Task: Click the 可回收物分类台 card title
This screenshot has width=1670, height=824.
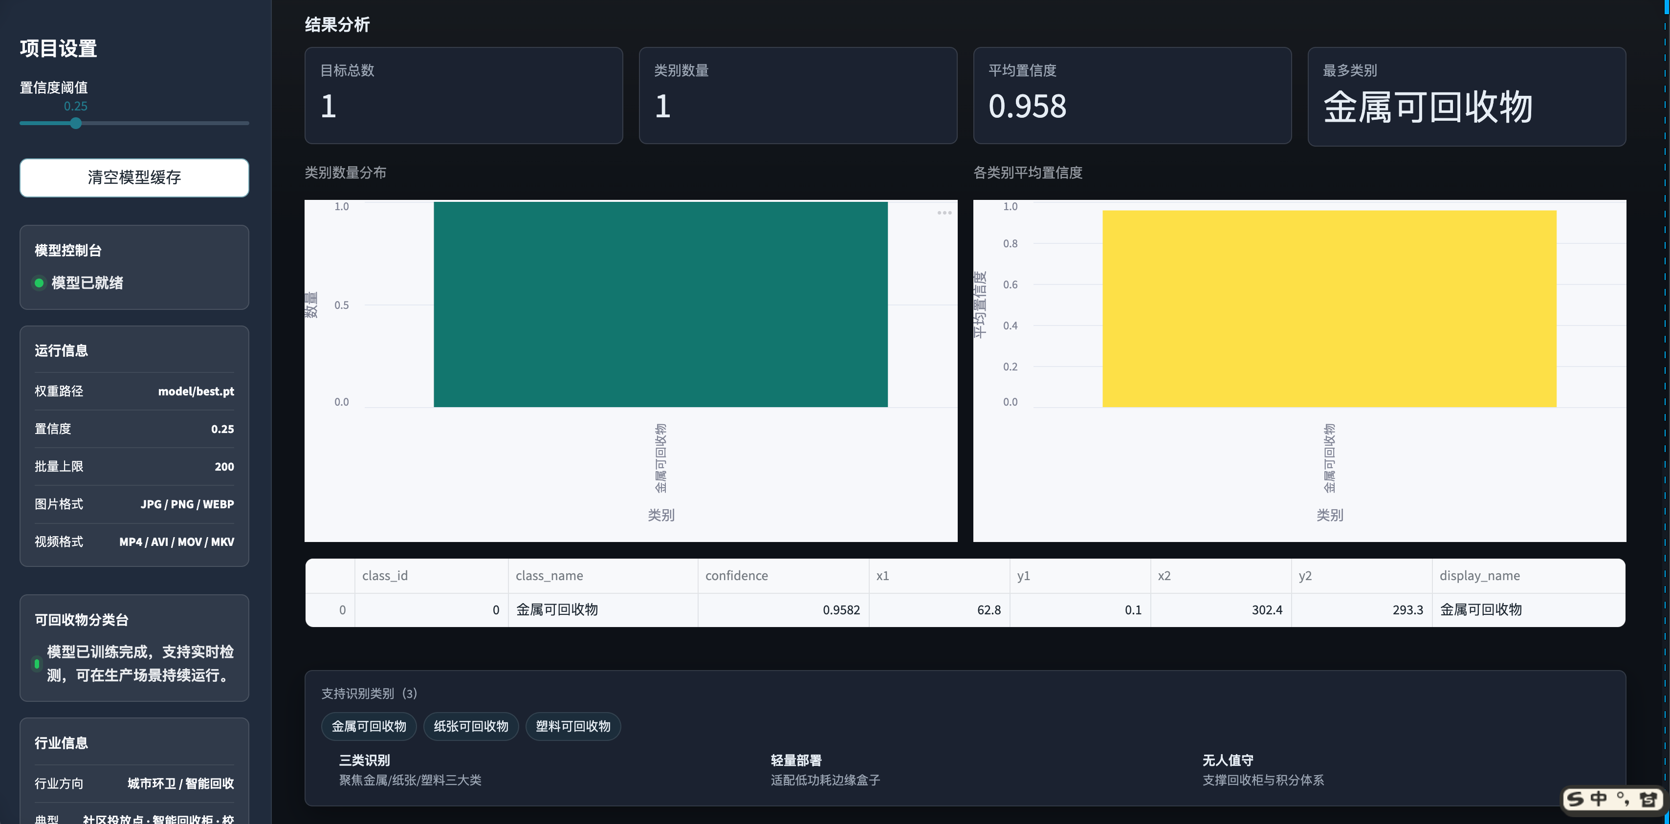Action: (82, 620)
